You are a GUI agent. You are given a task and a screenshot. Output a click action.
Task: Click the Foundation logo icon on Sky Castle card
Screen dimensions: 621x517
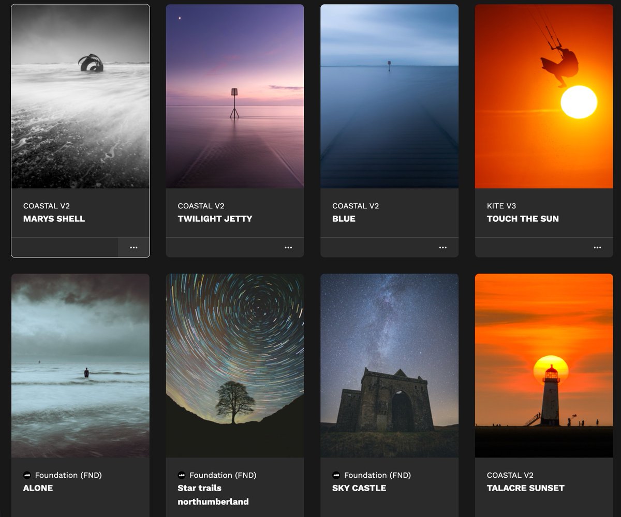pyautogui.click(x=336, y=475)
